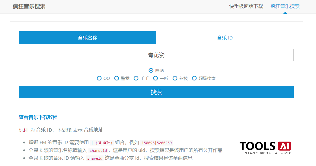Screen dimensions: 316x166
Task: Click the underlined 下划线 text
Action: pyautogui.click(x=64, y=130)
